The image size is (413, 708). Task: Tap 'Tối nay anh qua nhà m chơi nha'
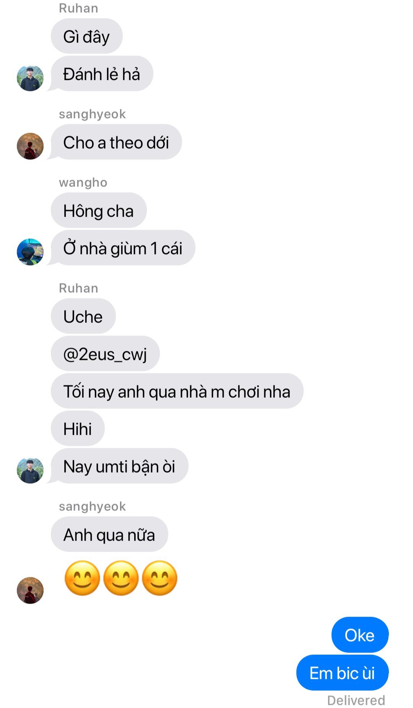pos(177,391)
